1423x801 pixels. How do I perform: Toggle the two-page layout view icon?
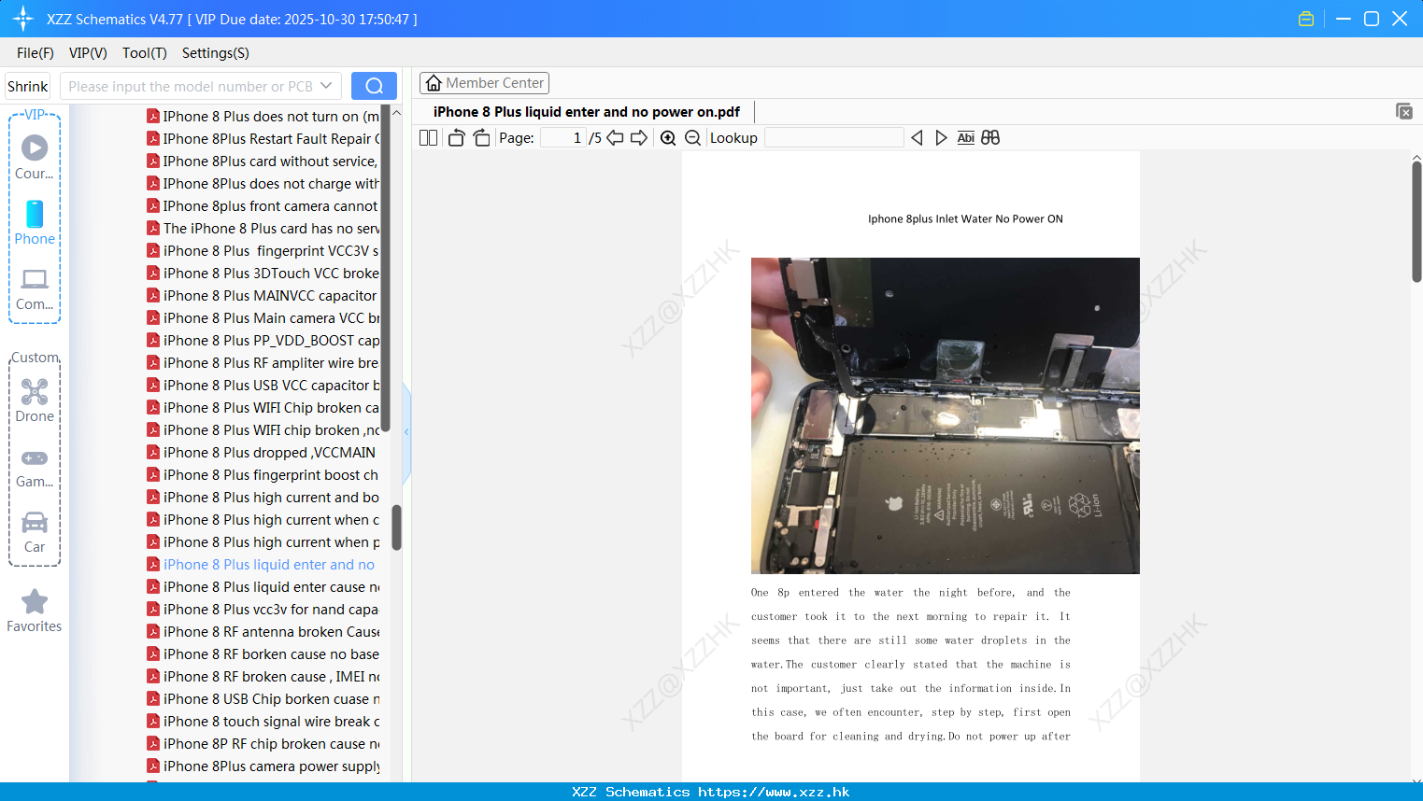coord(428,138)
